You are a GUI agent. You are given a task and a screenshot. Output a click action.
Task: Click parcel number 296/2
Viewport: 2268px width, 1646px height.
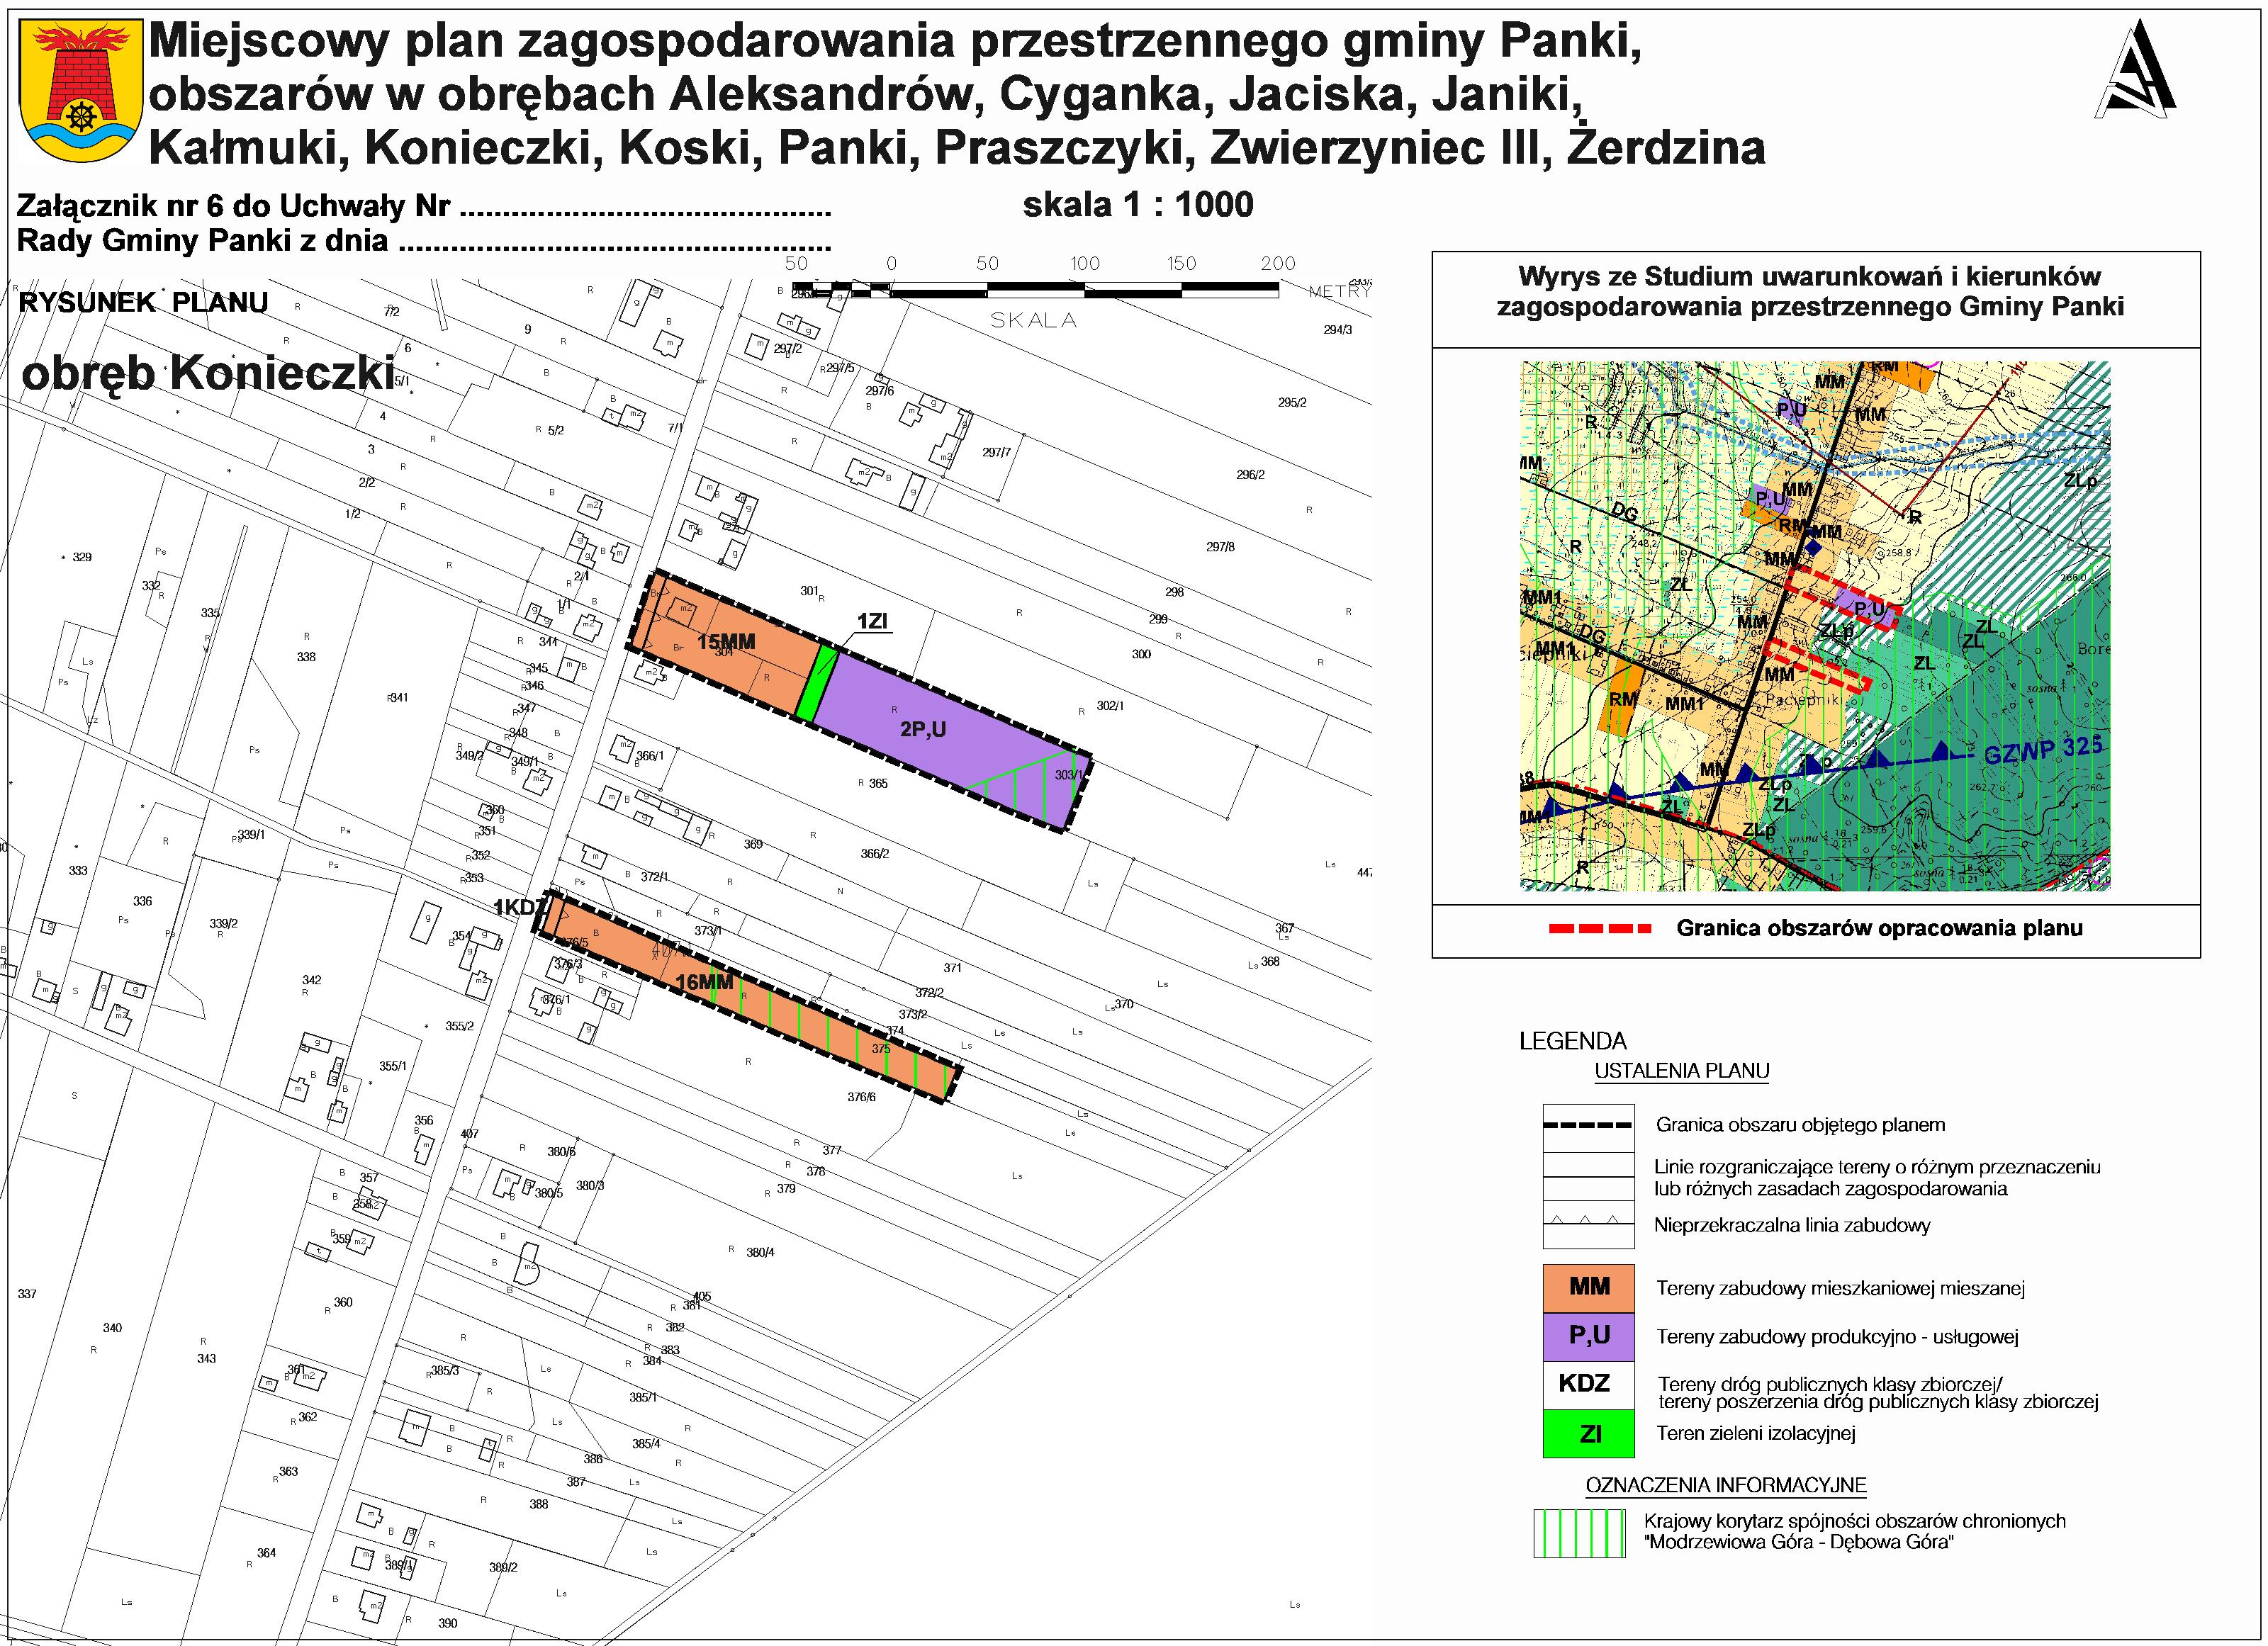(x=1250, y=474)
